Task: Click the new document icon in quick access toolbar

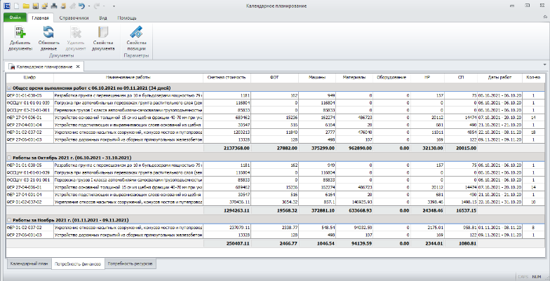Action: [16, 5]
